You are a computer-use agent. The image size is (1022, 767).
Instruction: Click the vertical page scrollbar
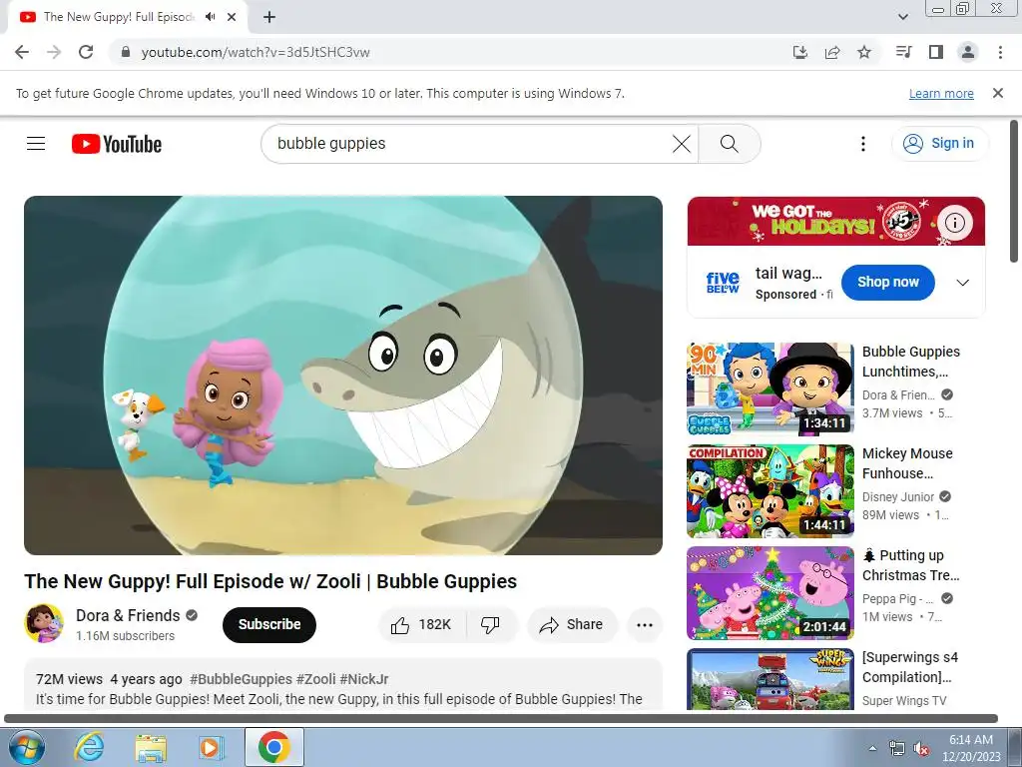click(x=1015, y=192)
